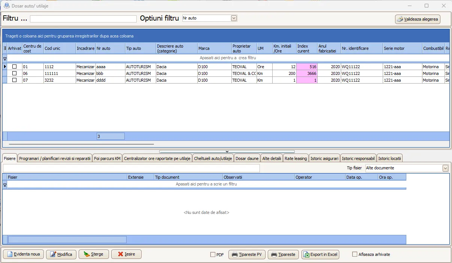Click the printer icon on Tipareste button
Image resolution: width=452 pixels, height=263 pixels.
274,255
